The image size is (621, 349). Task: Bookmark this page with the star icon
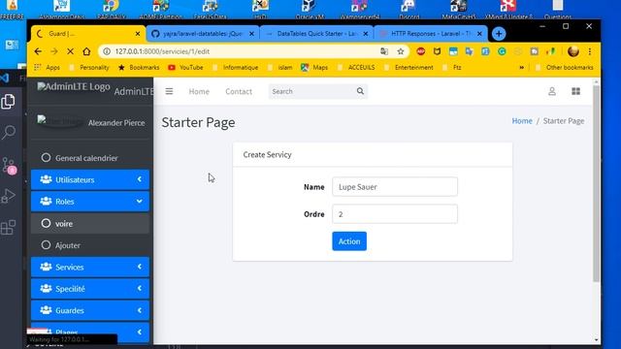click(401, 51)
